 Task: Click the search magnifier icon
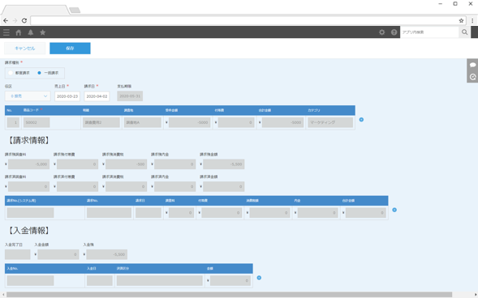464,32
